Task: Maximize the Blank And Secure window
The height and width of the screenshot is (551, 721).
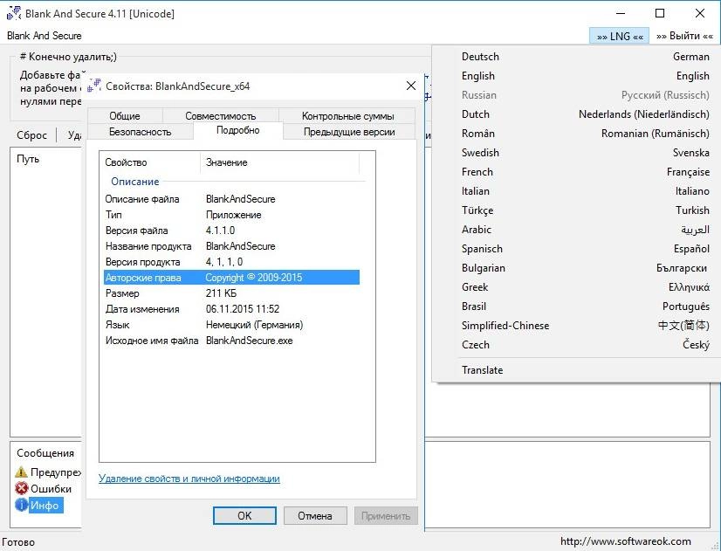Action: [659, 13]
